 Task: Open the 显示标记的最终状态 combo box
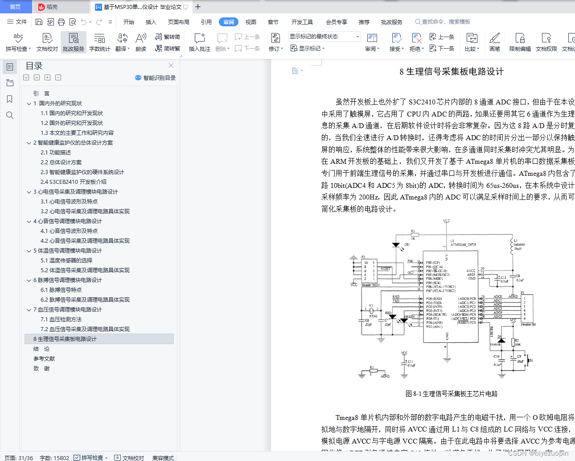point(324,37)
